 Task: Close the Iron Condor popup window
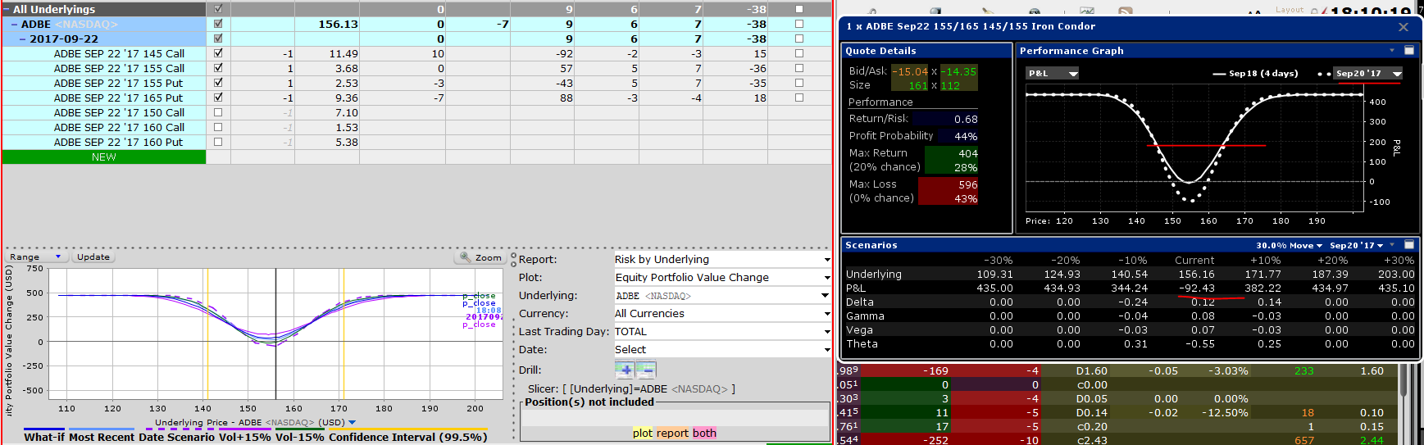click(1404, 27)
